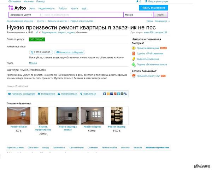The width and height of the screenshot is (212, 170).
Task: Click the Avito logo
Action: [x=17, y=8]
